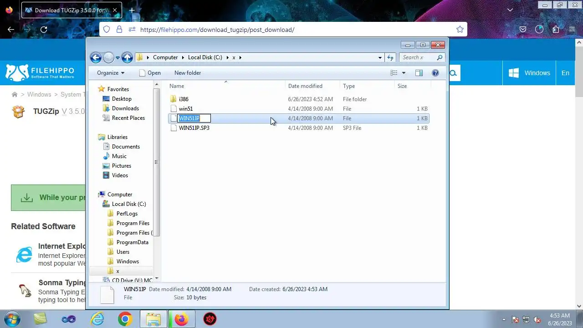This screenshot has width=583, height=328.
Task: Click Explorer Up one level arrow
Action: pyautogui.click(x=127, y=57)
